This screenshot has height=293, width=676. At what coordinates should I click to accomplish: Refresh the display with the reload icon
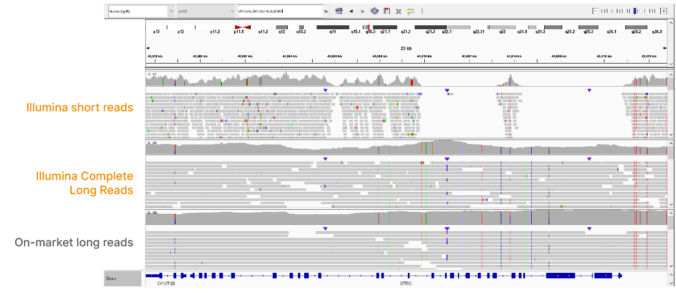[x=375, y=11]
